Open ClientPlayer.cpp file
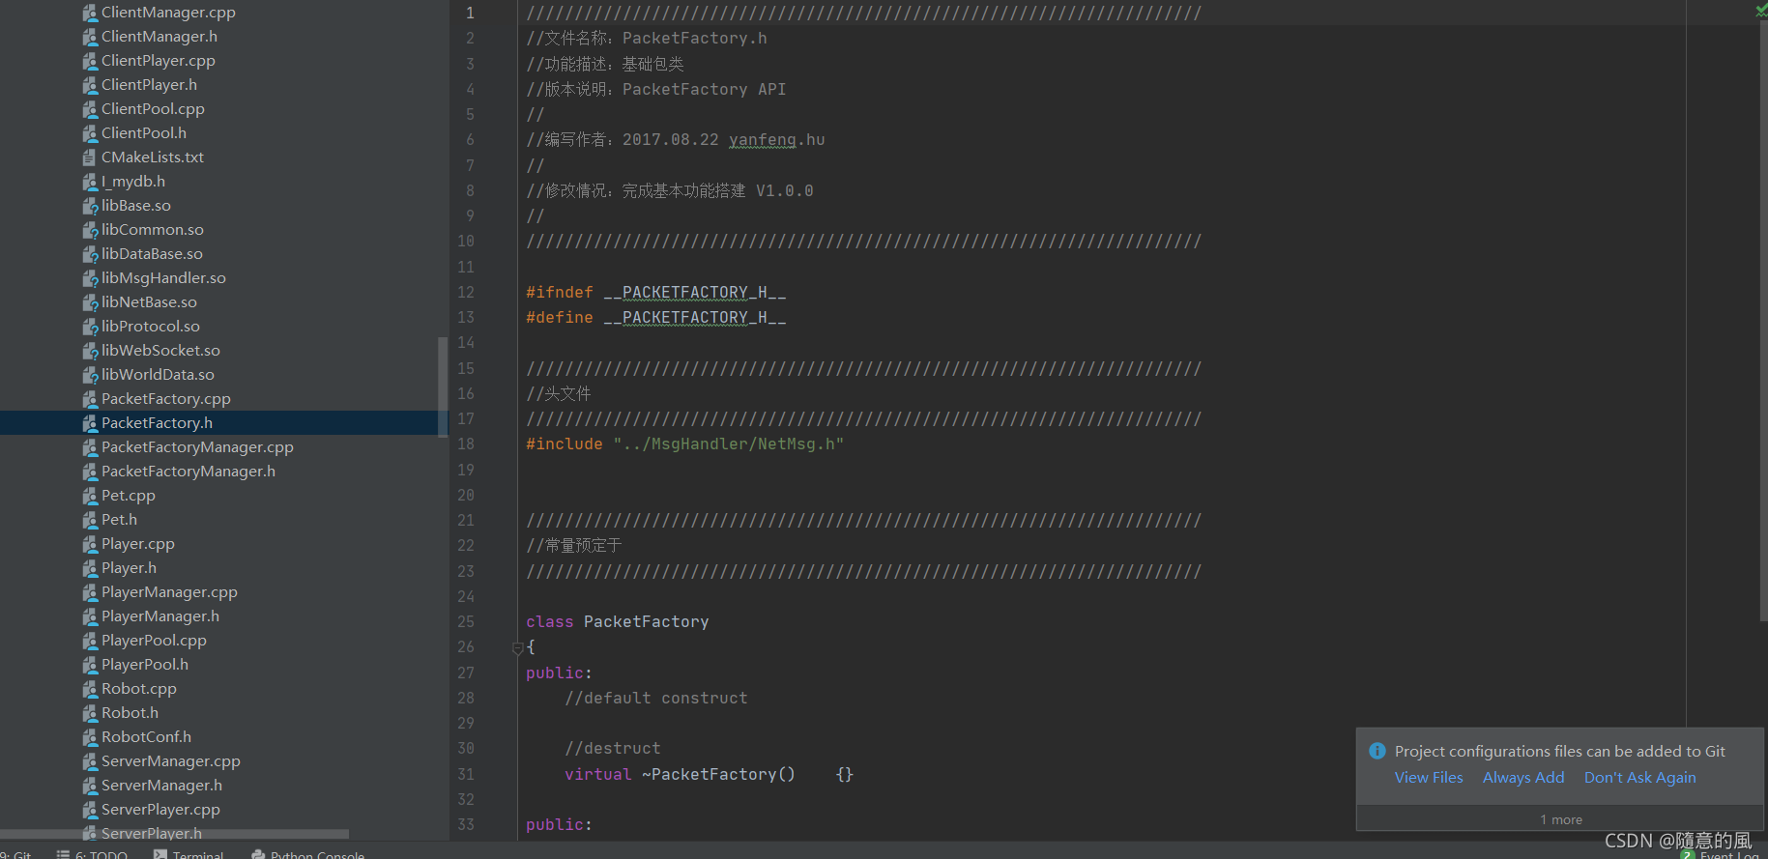Viewport: 1768px width, 859px height. tap(159, 61)
